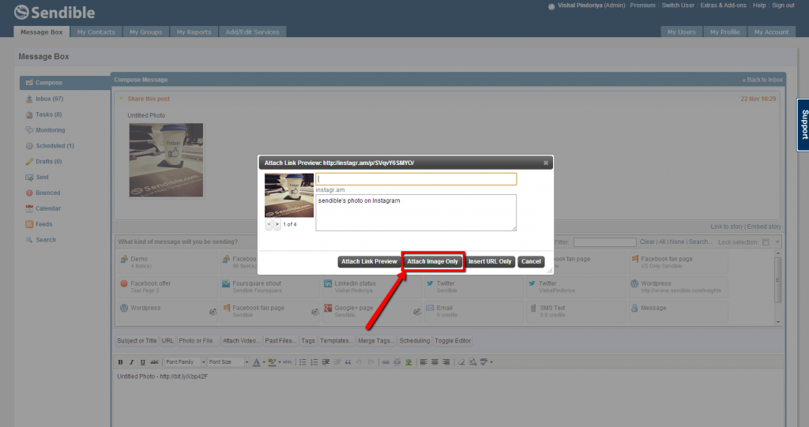The width and height of the screenshot is (809, 427).
Task: Click the blockquote icon in editor toolbar
Action: tap(348, 362)
